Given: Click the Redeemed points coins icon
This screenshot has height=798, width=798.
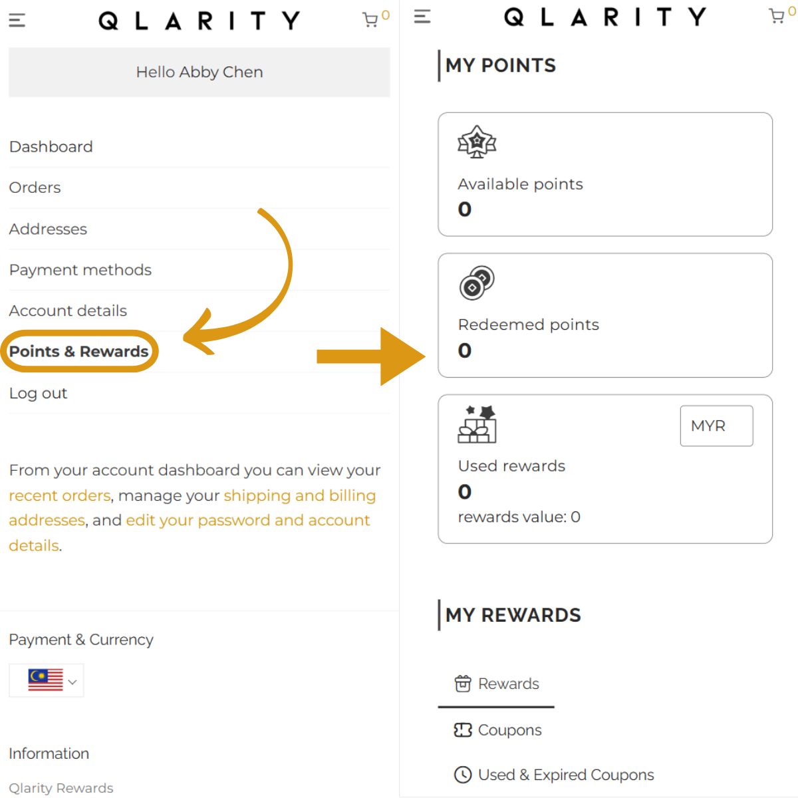Looking at the screenshot, I should pyautogui.click(x=477, y=283).
